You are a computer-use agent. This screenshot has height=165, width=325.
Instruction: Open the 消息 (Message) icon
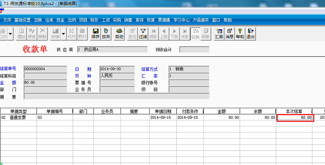point(230,34)
